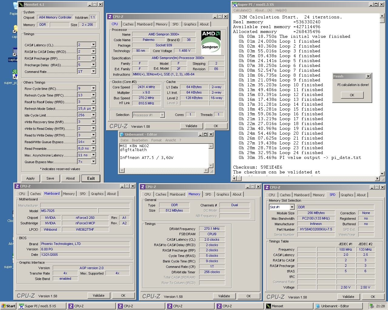Click the Editor horizontal scrollbar right arrow

pos(206,170)
